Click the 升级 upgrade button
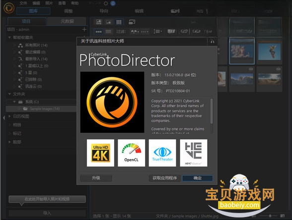The width and height of the screenshot is (292, 220). (x=96, y=178)
